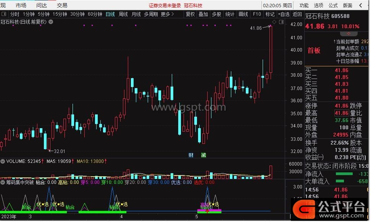
Task: Click month 4 marker on time axis
Action: [x=122, y=216]
